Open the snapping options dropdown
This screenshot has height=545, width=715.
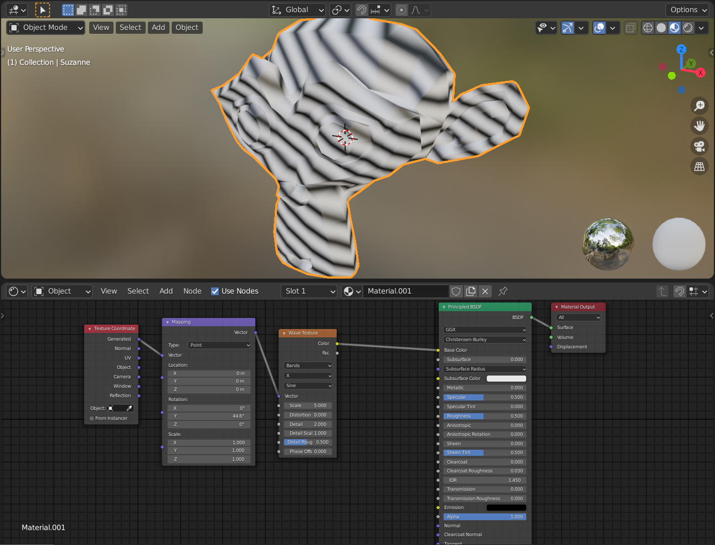[x=380, y=10]
